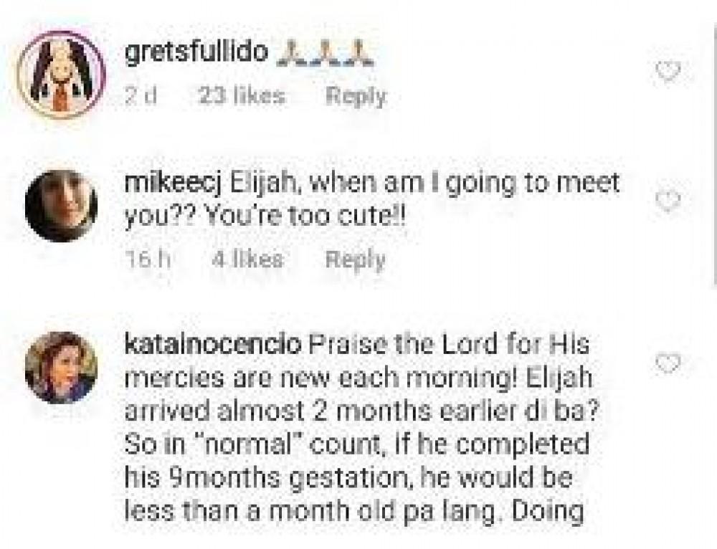
Task: View katainocencio's profile photo
Action: tap(61, 368)
